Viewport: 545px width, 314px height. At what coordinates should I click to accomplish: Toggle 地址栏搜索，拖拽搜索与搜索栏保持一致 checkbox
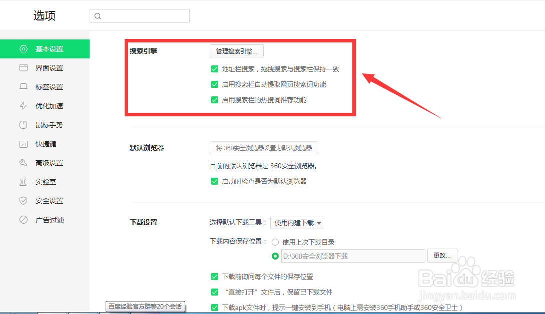tap(215, 69)
